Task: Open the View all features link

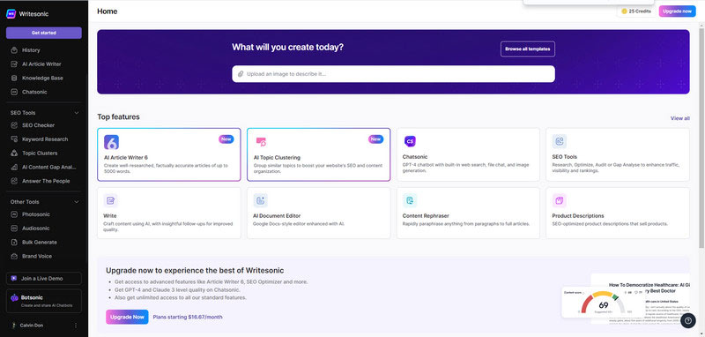Action: [679, 118]
